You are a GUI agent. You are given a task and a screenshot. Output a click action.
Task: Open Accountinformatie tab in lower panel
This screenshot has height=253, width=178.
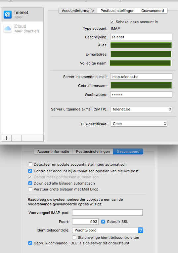click(x=53, y=151)
